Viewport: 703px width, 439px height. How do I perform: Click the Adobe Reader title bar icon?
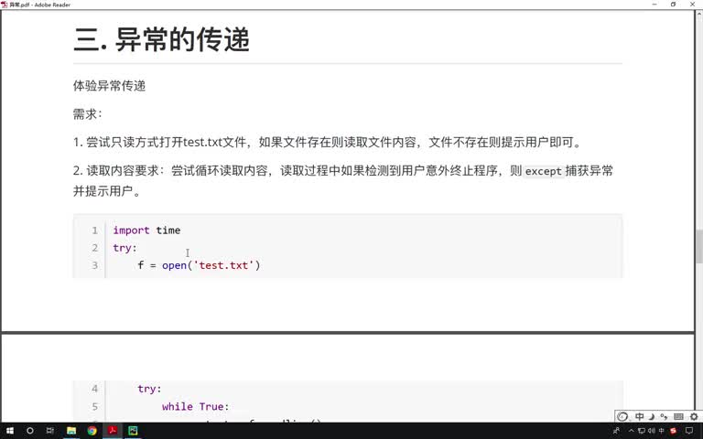coord(5,5)
